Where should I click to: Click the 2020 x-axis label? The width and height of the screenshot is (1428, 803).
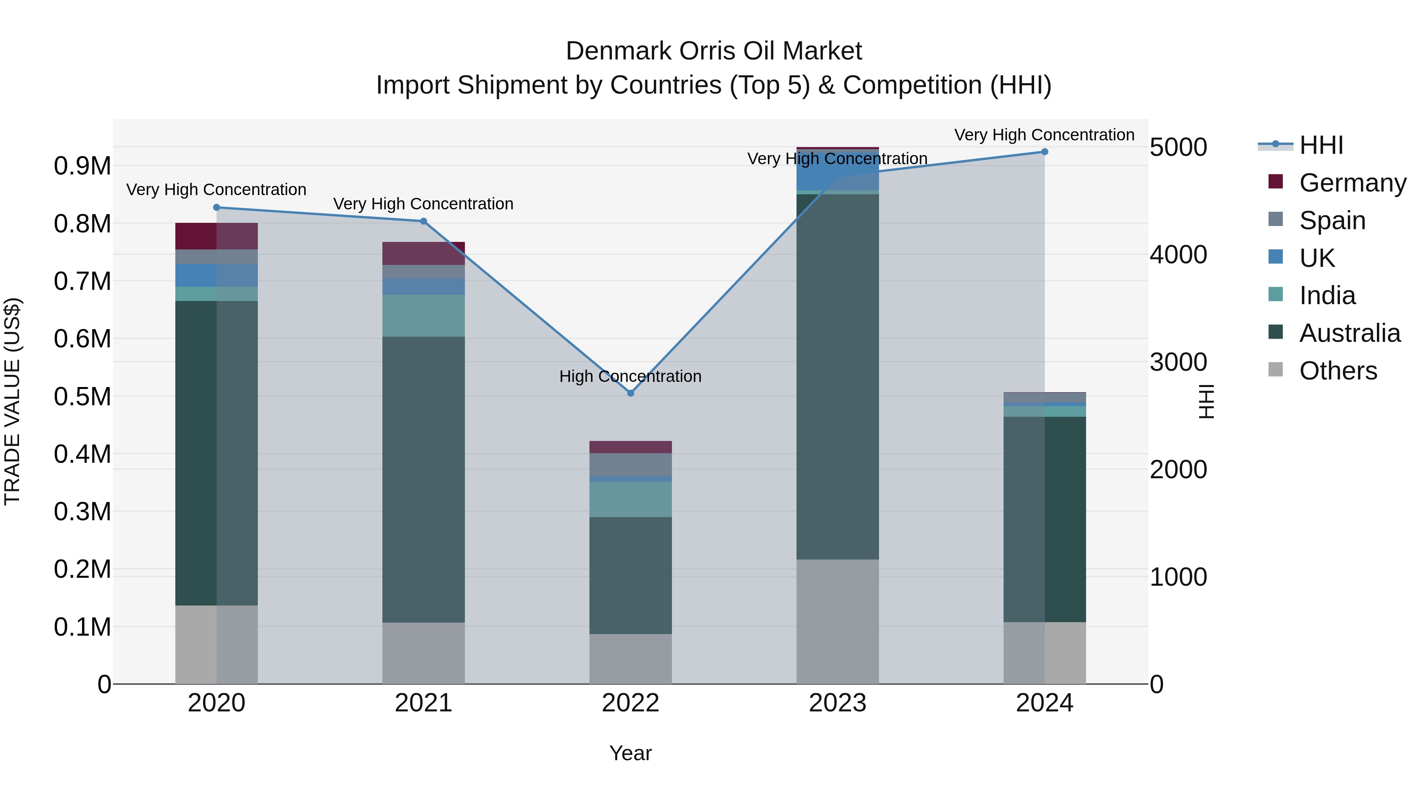tap(217, 703)
